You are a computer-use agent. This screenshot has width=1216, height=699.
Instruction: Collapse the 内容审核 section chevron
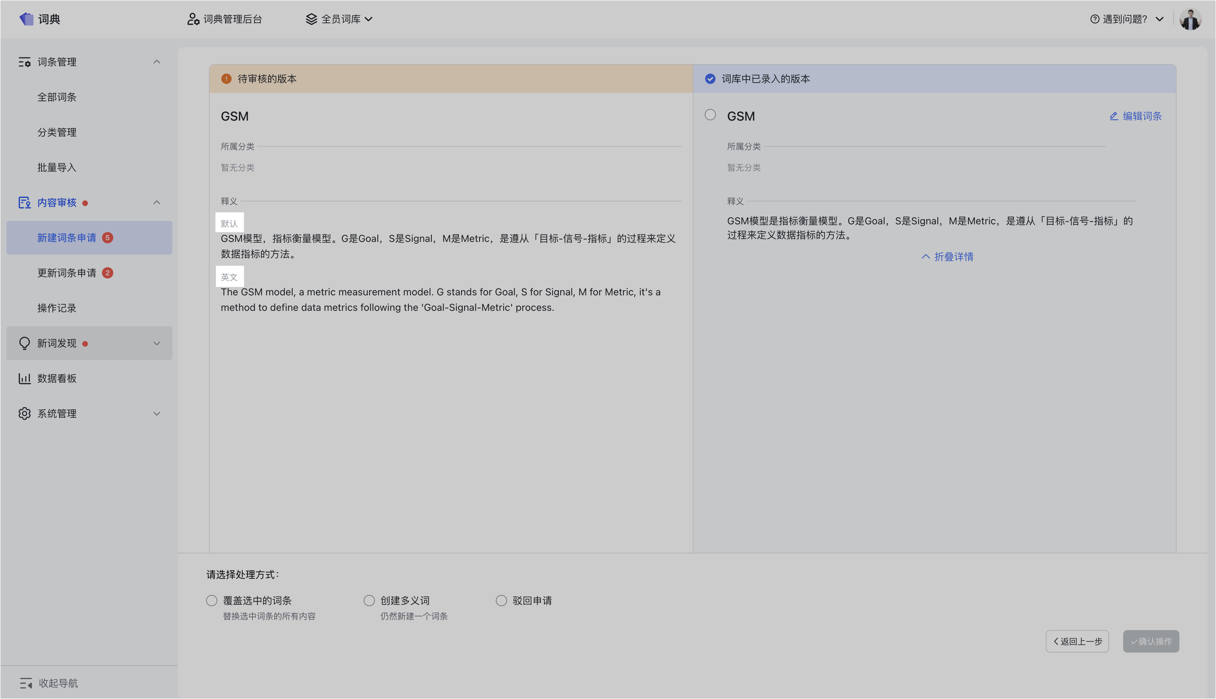[x=156, y=203]
